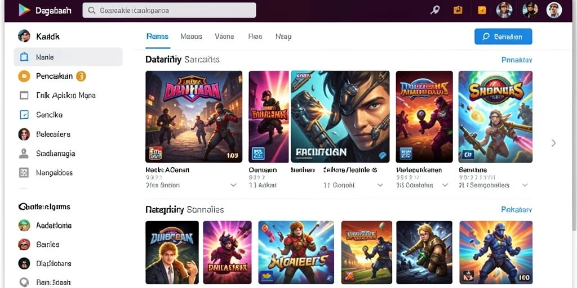This screenshot has height=288, width=577.
Task: Select the Nanie sidebar clipboard icon
Action: [x=24, y=57]
